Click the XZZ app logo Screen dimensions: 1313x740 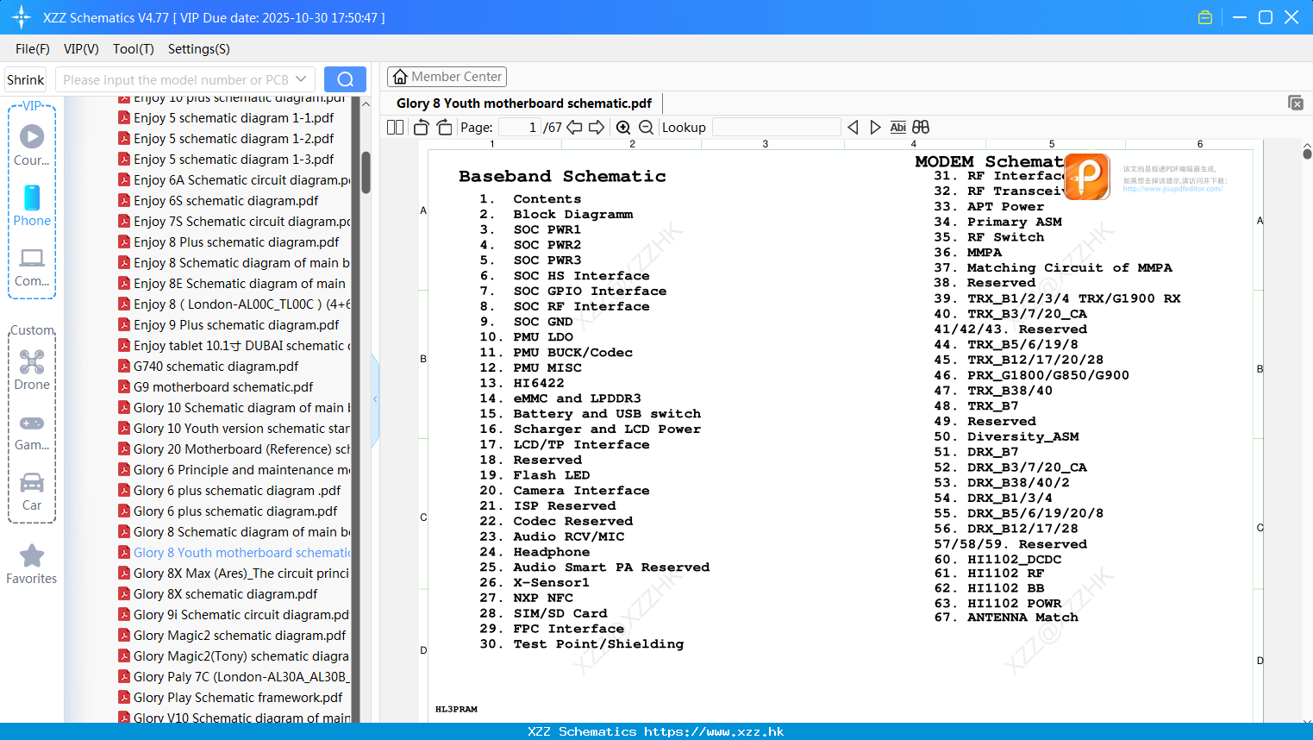click(x=21, y=17)
